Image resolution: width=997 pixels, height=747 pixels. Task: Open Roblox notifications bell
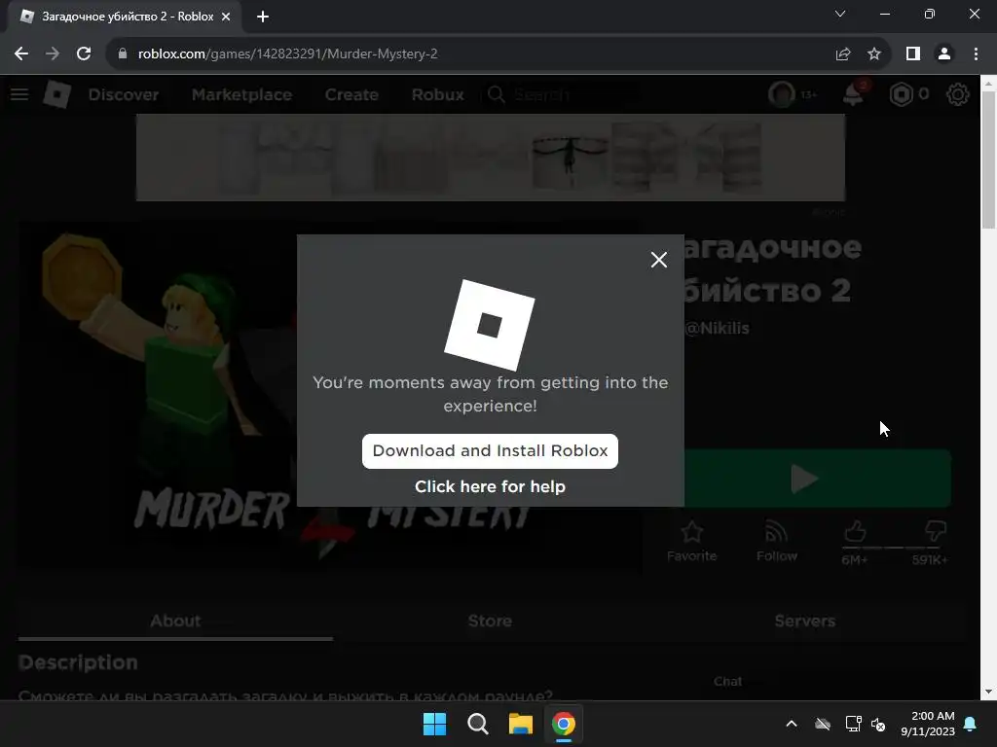(x=853, y=94)
